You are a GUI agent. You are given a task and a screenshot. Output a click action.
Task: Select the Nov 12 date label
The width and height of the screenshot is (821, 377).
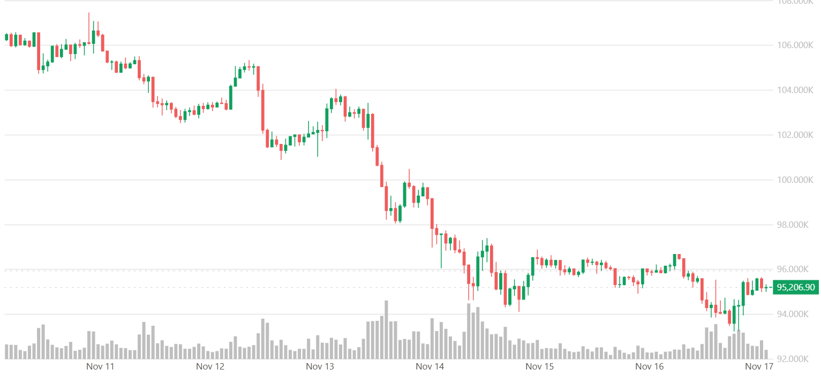(210, 367)
